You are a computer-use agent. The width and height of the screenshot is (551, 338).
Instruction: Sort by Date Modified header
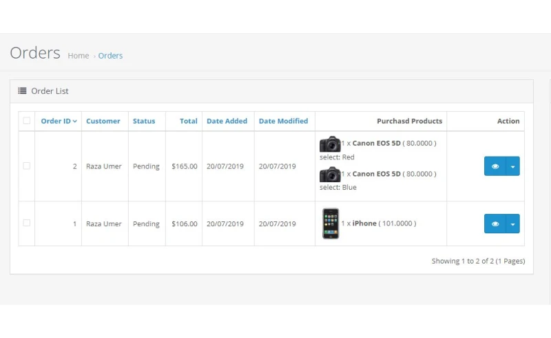[x=283, y=121]
